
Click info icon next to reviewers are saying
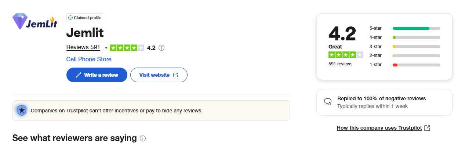[143, 138]
